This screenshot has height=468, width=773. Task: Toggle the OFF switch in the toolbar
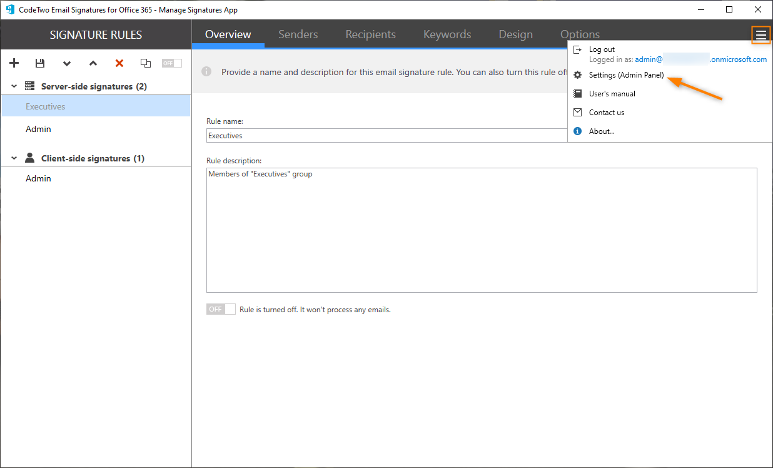click(x=171, y=63)
